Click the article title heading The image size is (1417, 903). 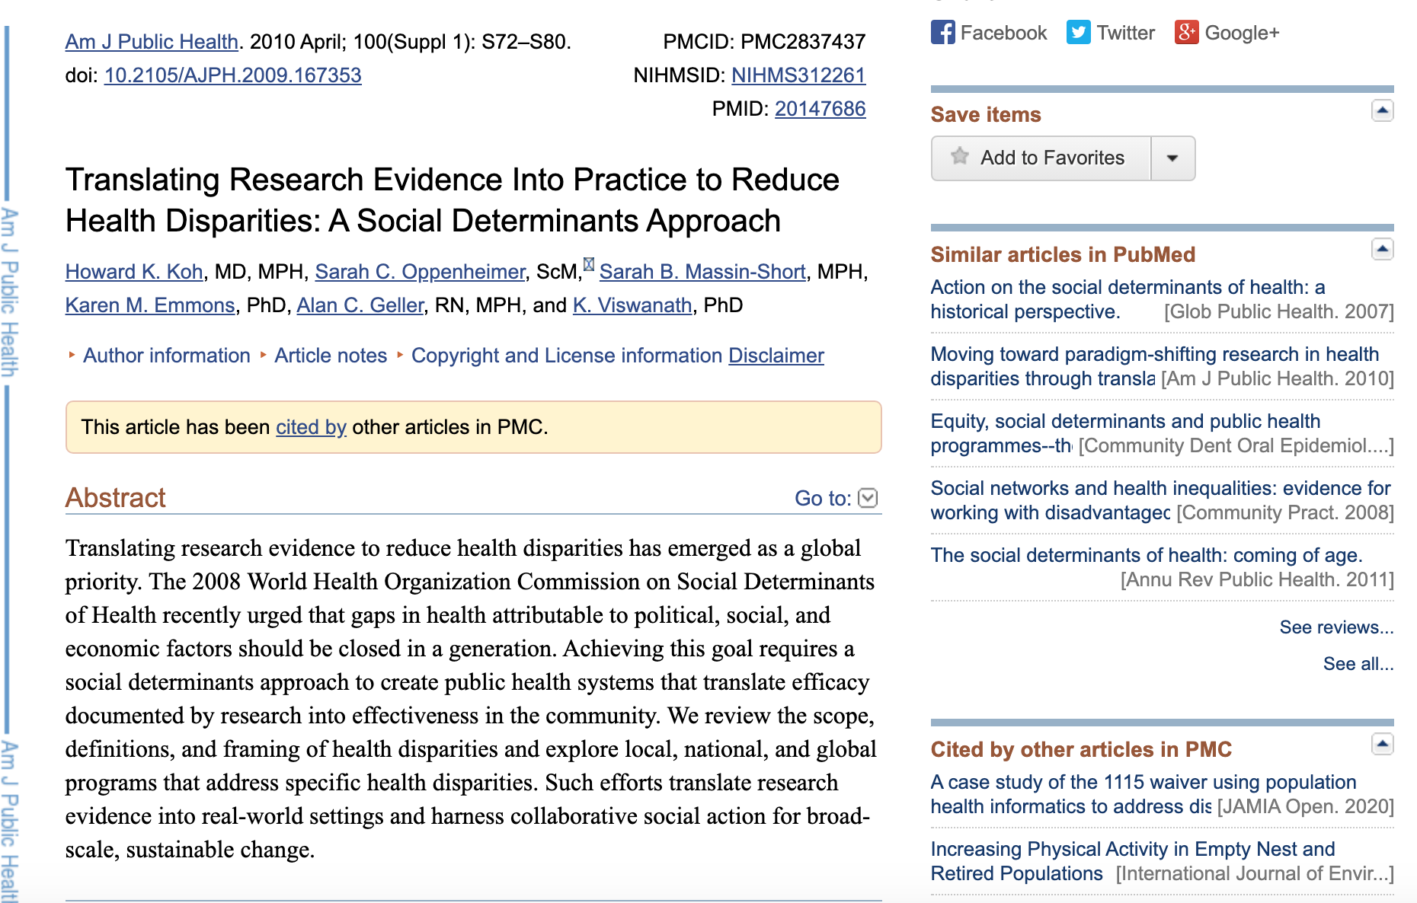click(453, 200)
